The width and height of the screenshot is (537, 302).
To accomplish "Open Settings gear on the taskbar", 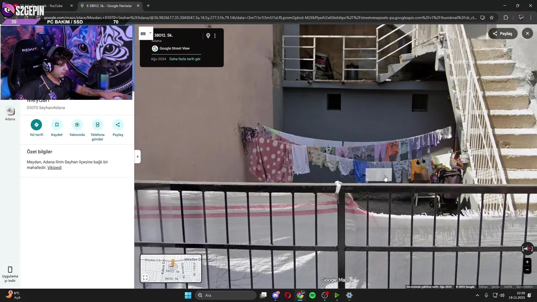I will point(349,295).
